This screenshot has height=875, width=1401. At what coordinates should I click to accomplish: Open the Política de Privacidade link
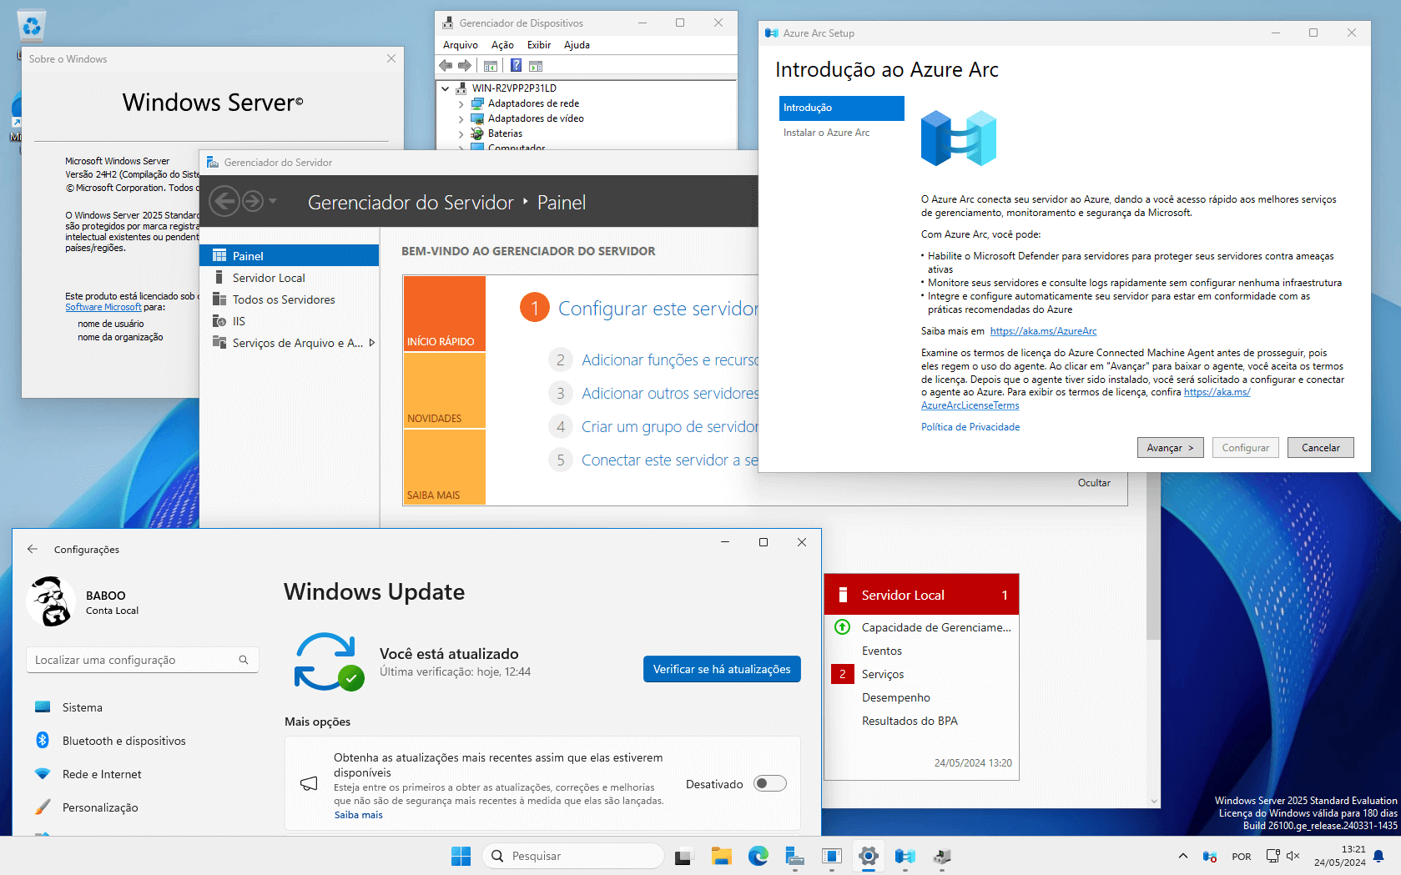click(970, 427)
